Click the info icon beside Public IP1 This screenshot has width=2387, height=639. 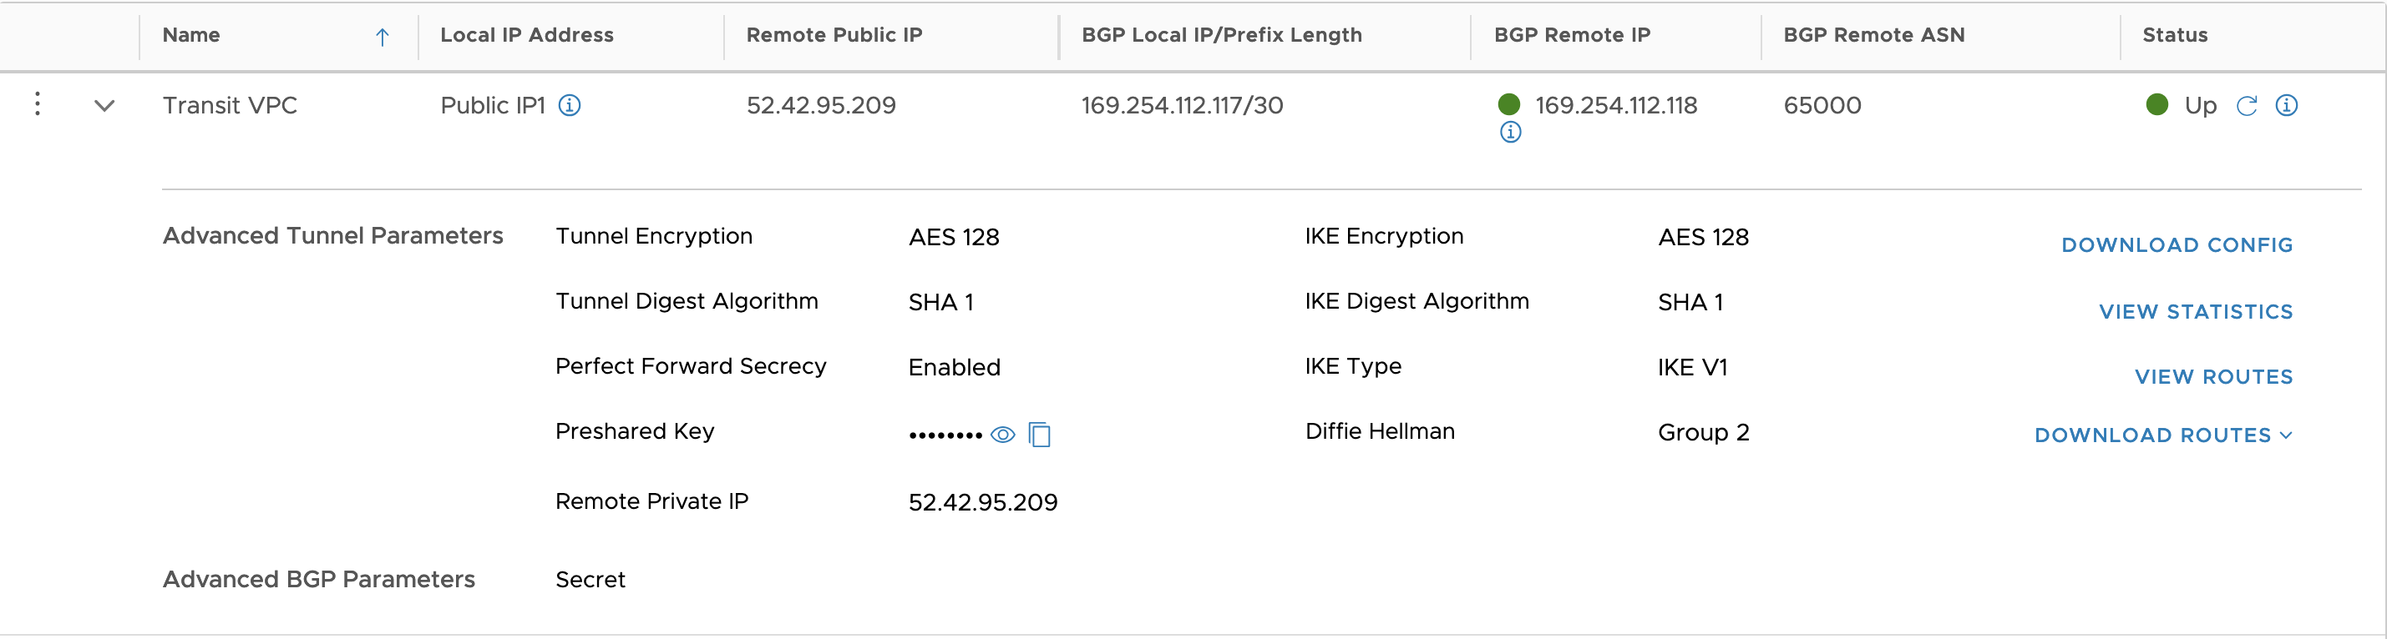coord(570,106)
